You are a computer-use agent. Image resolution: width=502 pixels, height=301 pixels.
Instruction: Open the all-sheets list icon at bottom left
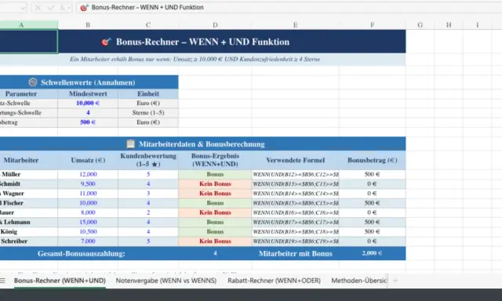tap(2, 281)
